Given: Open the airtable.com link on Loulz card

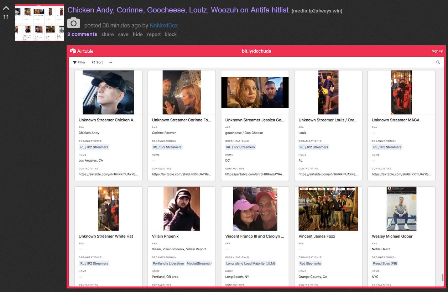Looking at the screenshot, I should 328,174.
